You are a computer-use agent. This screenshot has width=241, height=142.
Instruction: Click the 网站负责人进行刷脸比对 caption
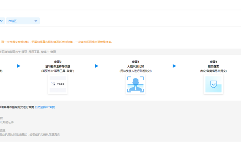pyautogui.click(x=135, y=71)
